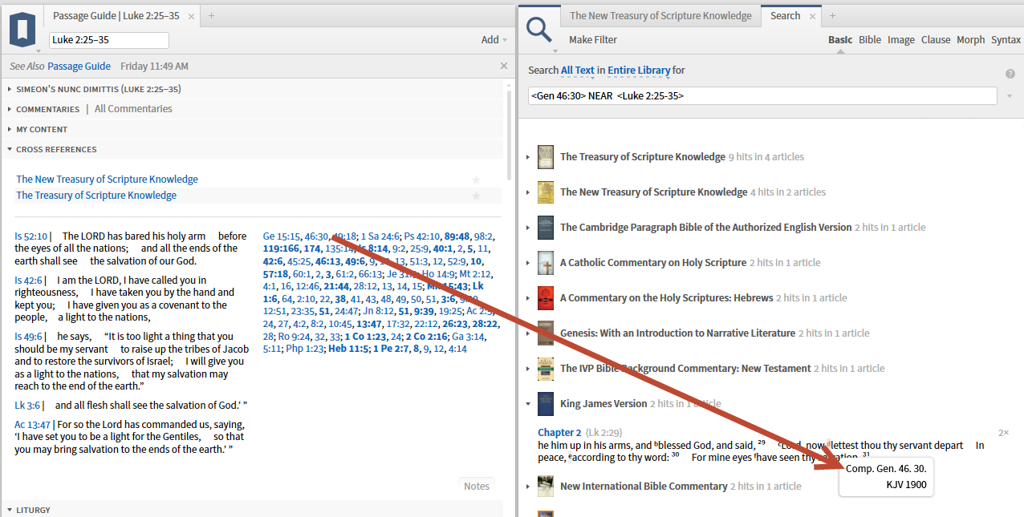Open the Search panel menu arrow under magnifier
This screenshot has width=1024, height=517.
555,50
